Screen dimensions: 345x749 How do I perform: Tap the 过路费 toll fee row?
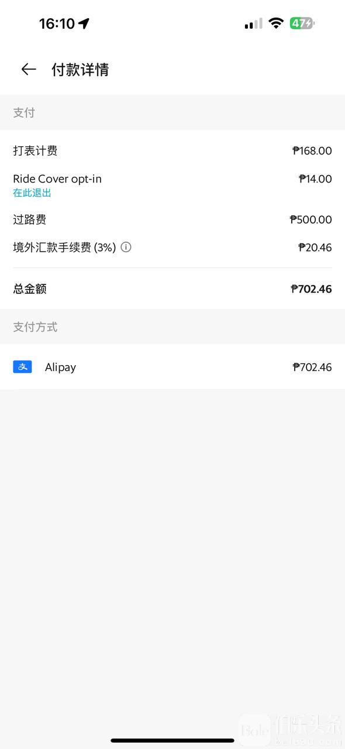point(172,219)
